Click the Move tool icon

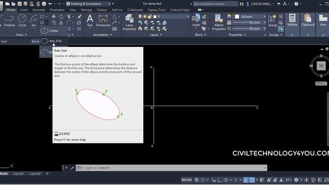(53, 16)
